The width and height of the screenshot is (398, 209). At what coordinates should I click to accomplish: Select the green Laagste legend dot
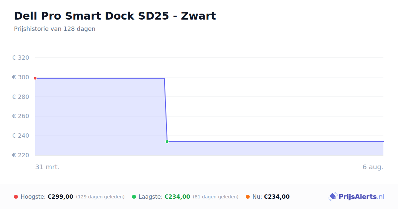point(134,197)
